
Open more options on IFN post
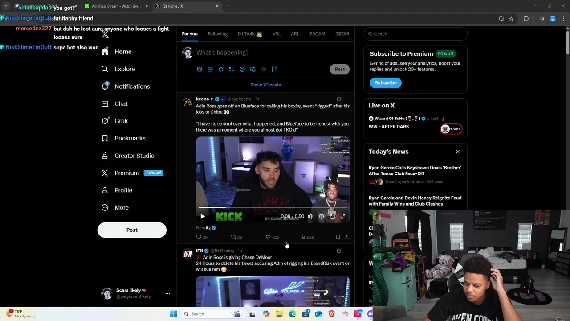pyautogui.click(x=347, y=251)
